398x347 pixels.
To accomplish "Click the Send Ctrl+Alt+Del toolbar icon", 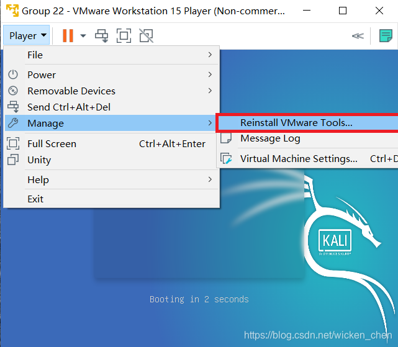I will pos(102,35).
